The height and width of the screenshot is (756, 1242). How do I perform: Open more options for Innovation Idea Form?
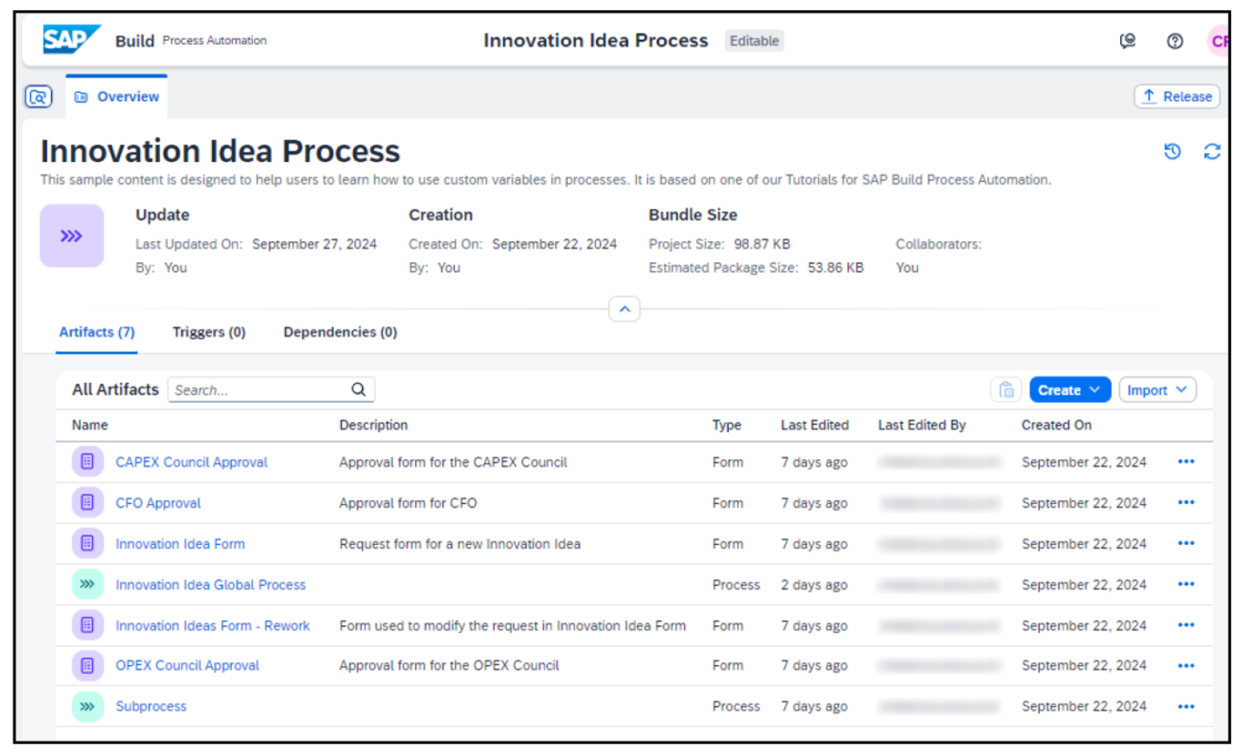coord(1186,543)
